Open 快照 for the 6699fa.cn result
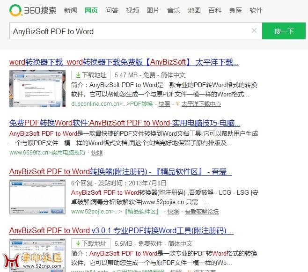308x272 pixels. click(97, 153)
